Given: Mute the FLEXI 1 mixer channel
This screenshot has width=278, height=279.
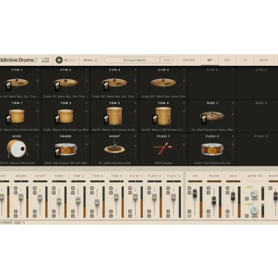Looking at the screenshot, I should click(x=130, y=188).
